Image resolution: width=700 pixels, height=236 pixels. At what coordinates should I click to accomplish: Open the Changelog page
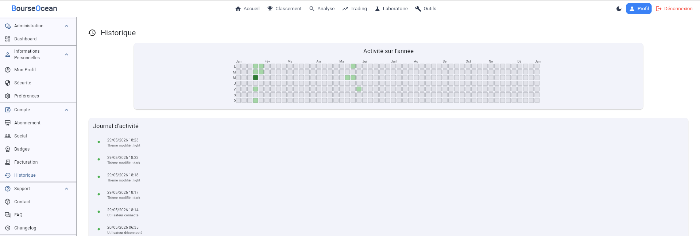click(x=38, y=228)
